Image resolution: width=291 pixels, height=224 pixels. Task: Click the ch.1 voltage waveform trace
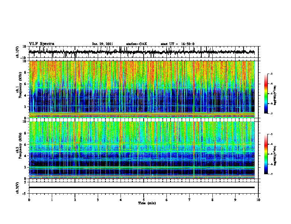click(141, 52)
